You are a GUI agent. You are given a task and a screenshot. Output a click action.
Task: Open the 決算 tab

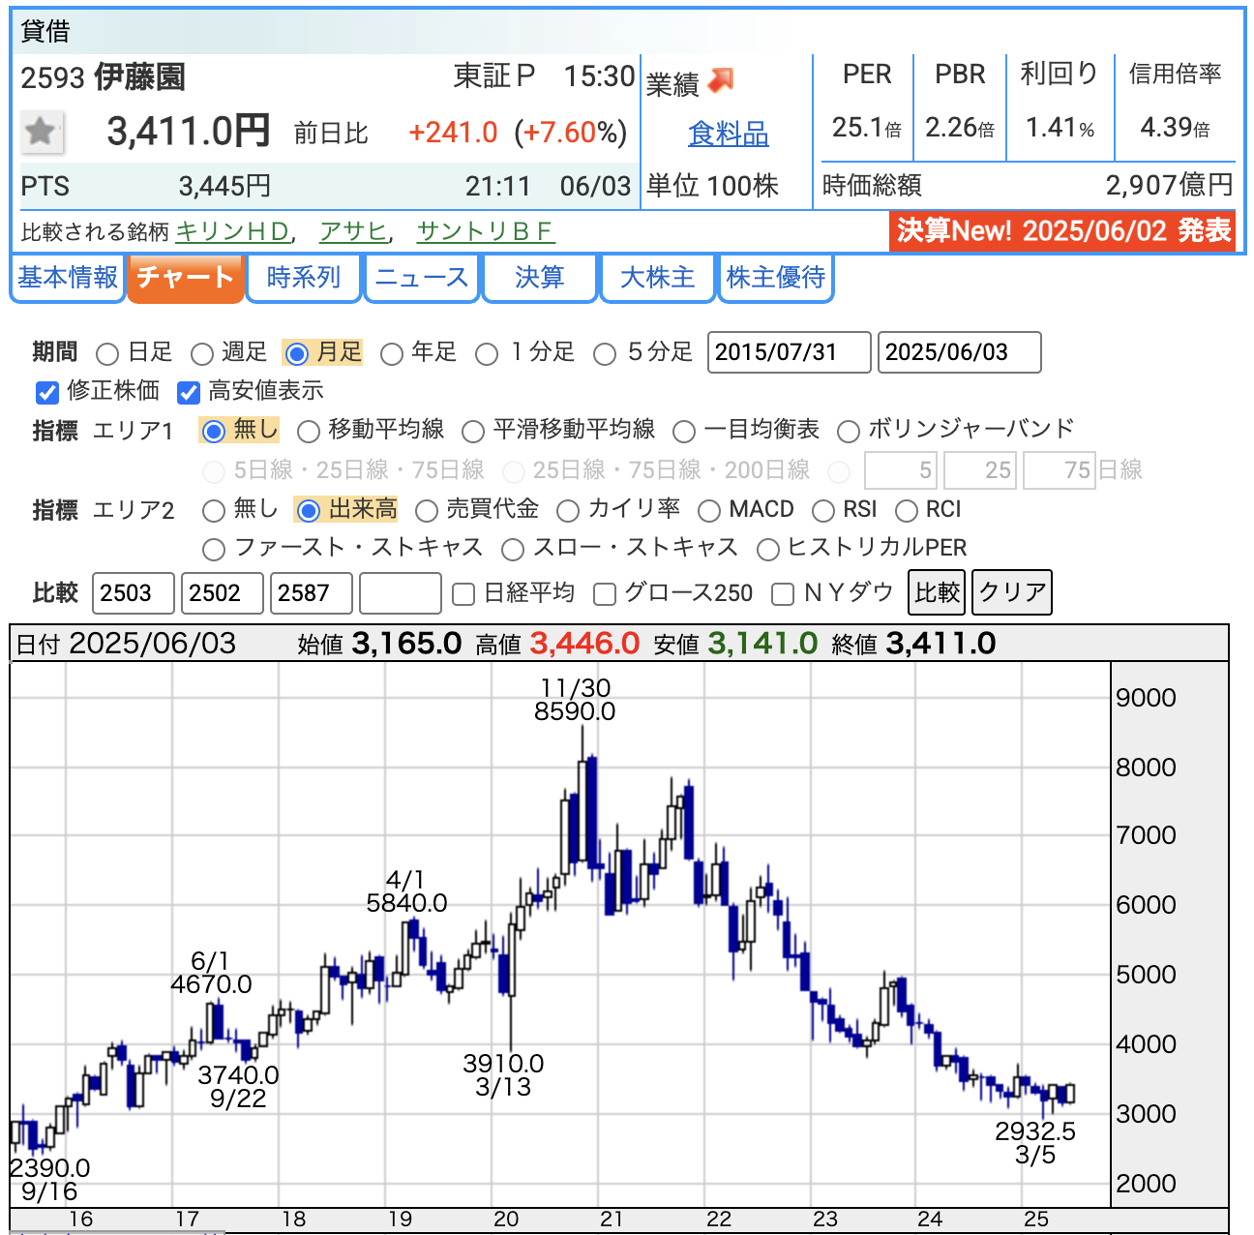coord(540,279)
